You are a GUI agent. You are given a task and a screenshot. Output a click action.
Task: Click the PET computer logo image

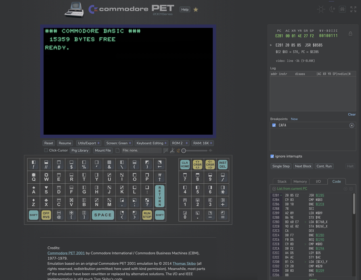[74, 10]
